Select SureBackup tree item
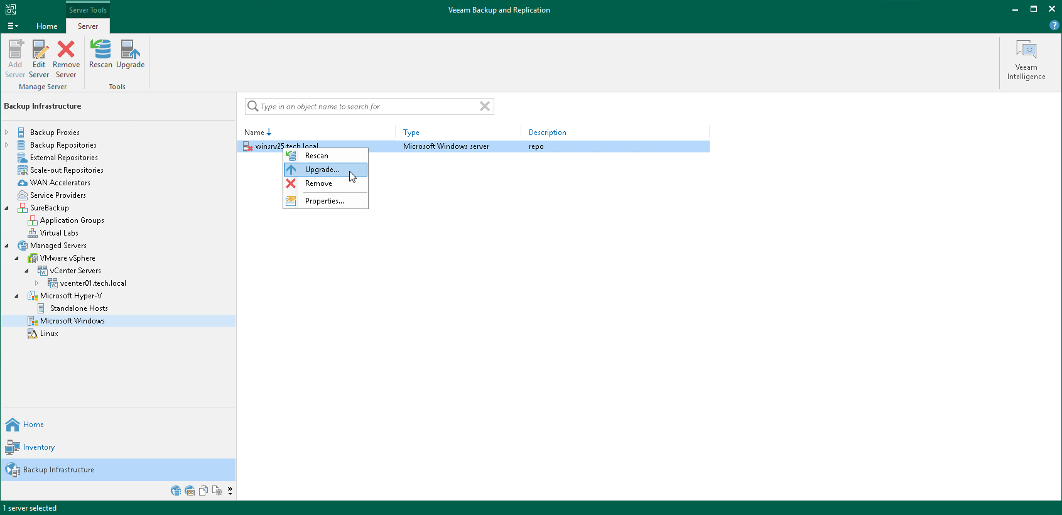1062x515 pixels. pyautogui.click(x=50, y=208)
